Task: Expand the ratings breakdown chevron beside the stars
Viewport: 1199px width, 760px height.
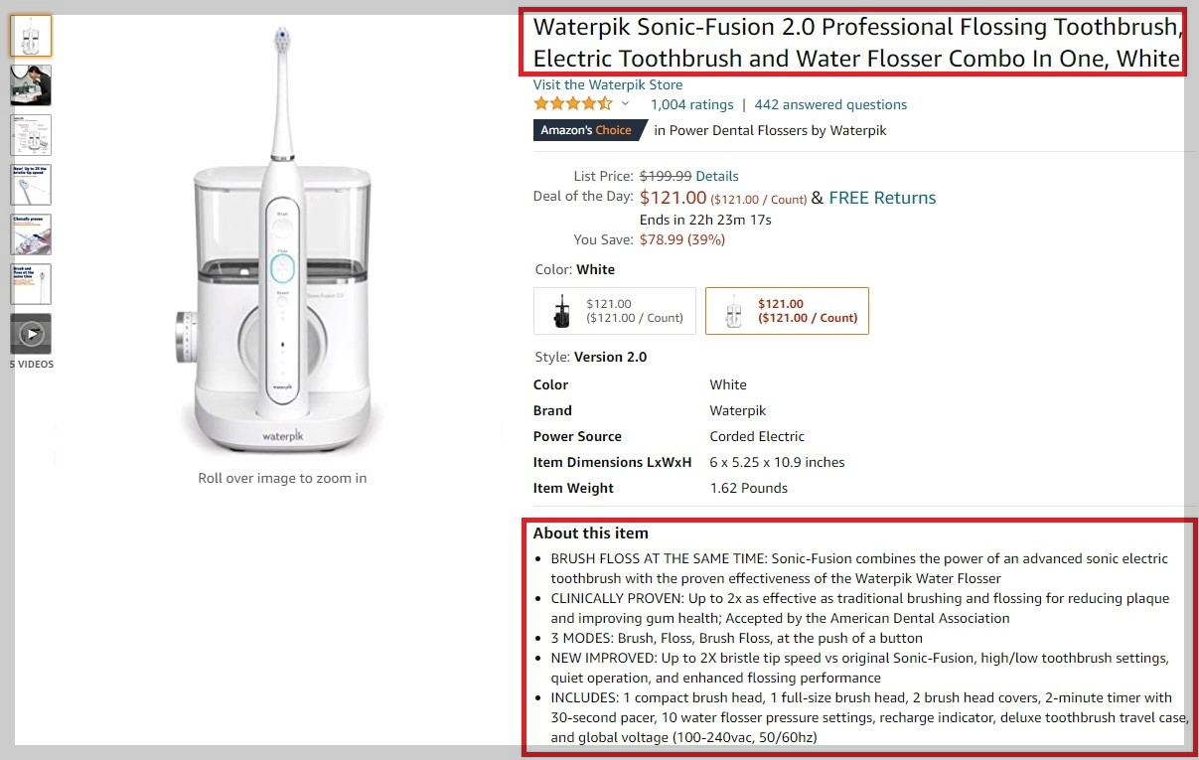Action: (x=626, y=104)
